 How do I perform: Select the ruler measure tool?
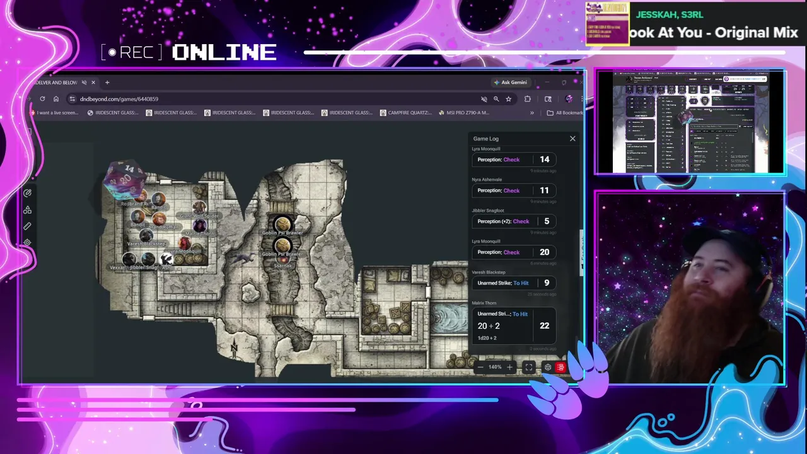coord(27,226)
